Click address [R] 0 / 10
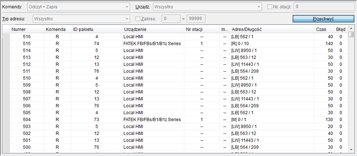This screenshot has width=357, height=156. (240, 44)
